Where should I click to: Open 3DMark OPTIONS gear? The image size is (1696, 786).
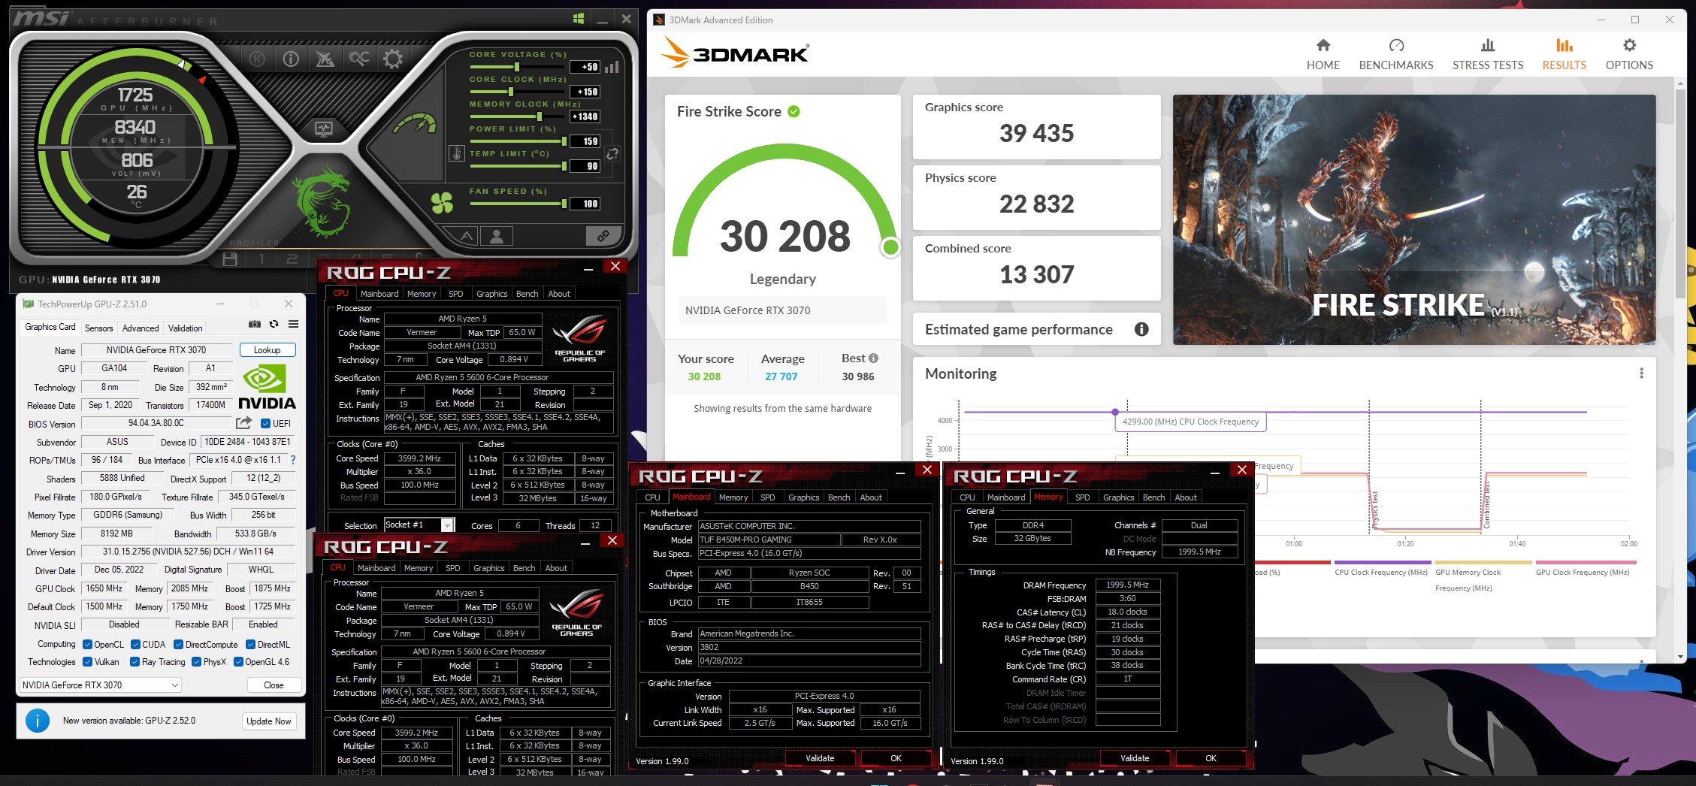point(1628,55)
